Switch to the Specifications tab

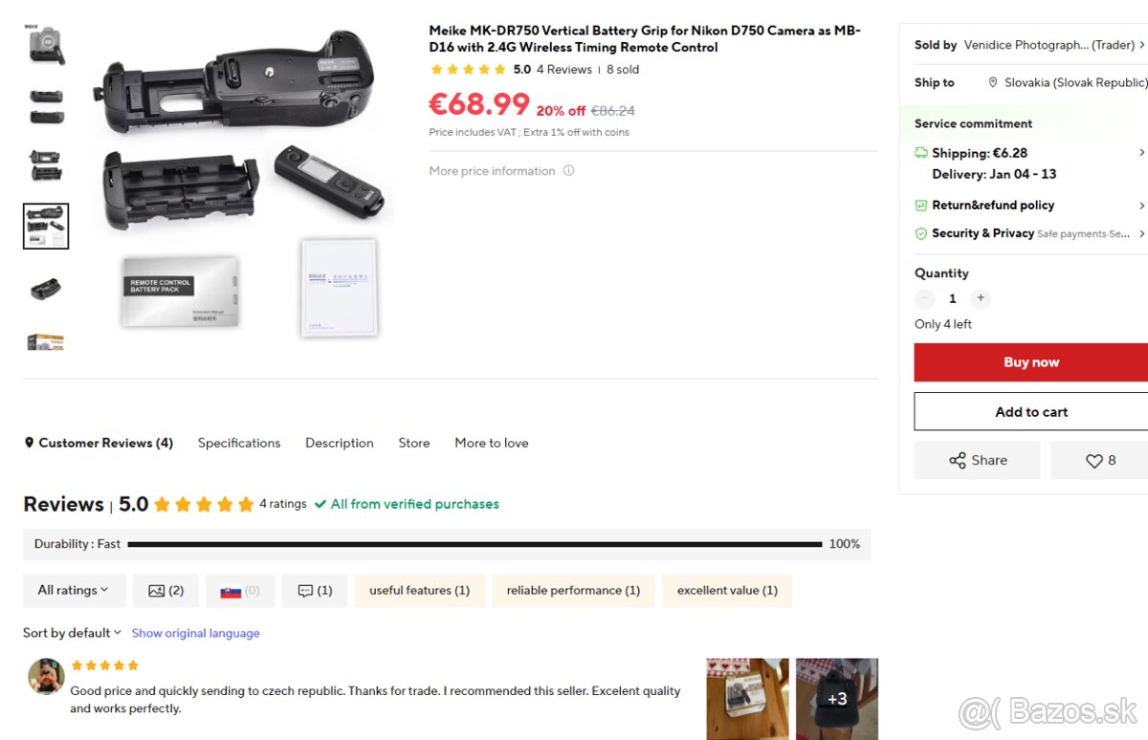coord(239,444)
